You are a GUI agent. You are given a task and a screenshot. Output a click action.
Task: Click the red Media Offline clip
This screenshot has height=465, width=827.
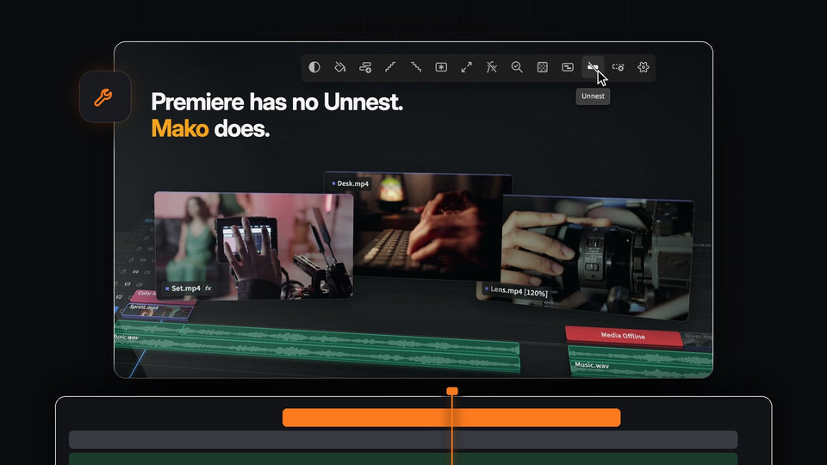click(x=624, y=336)
